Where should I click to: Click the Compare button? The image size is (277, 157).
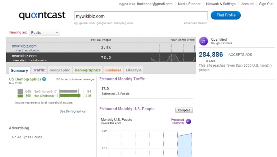click(x=184, y=110)
